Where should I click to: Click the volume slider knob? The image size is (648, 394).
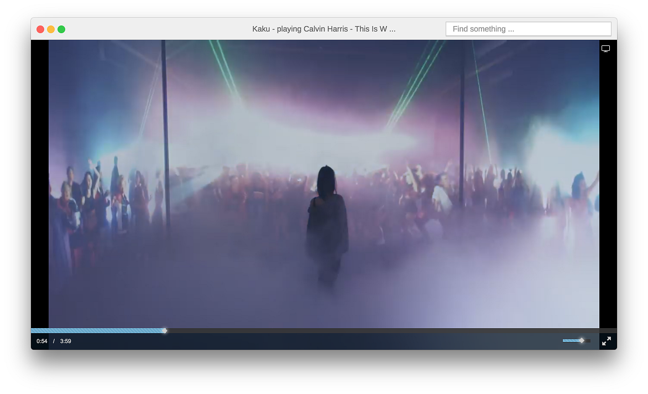582,341
